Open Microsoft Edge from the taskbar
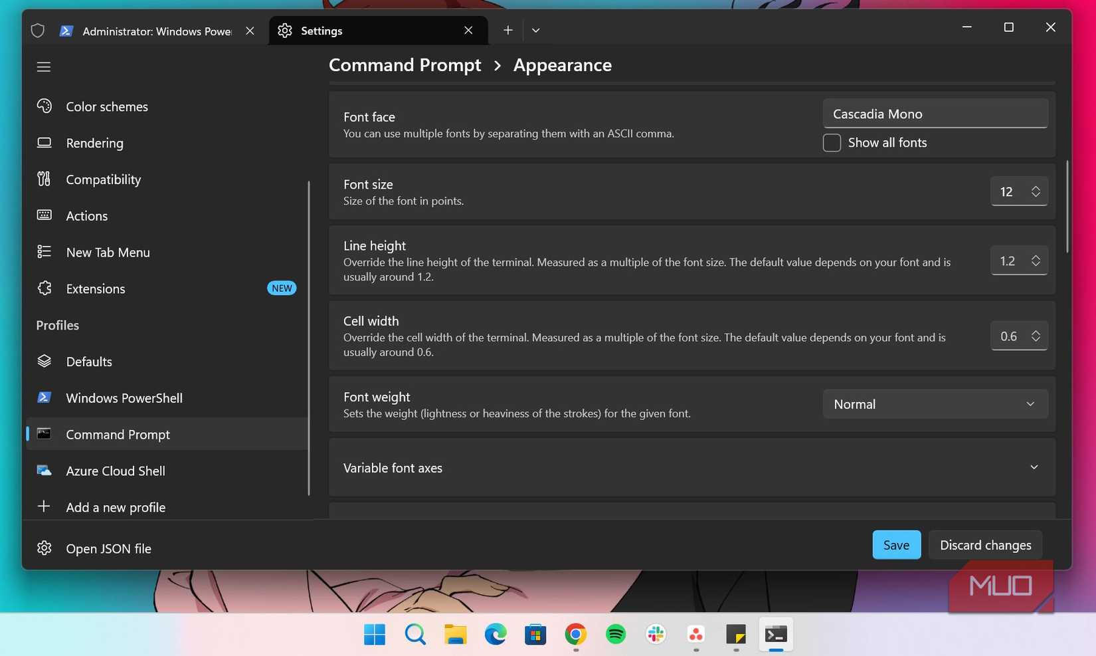The image size is (1096, 656). pos(496,634)
